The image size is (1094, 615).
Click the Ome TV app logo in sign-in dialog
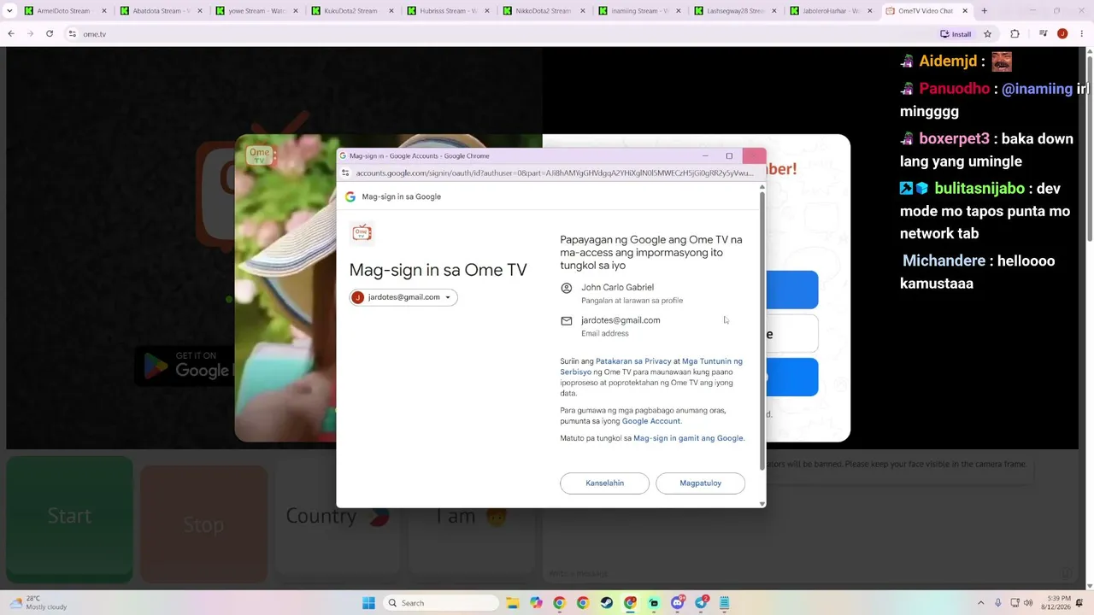click(362, 232)
